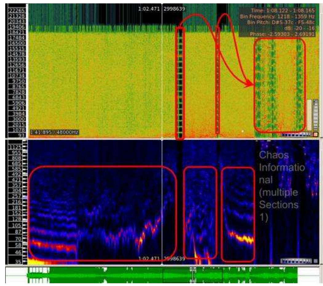
Task: Click the 1:02.471 time label in upper pane
Action: pyautogui.click(x=149, y=9)
